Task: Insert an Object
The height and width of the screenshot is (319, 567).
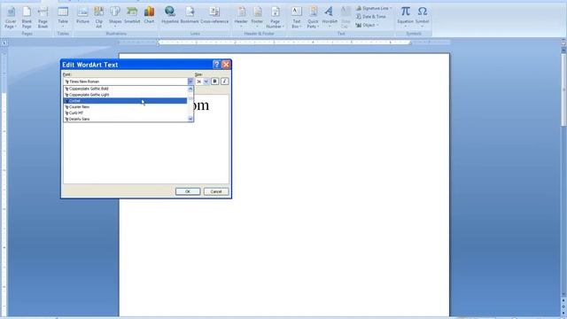Action: (x=366, y=26)
